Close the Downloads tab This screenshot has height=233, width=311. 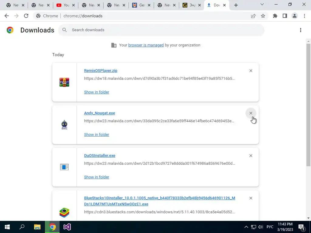[x=224, y=5]
